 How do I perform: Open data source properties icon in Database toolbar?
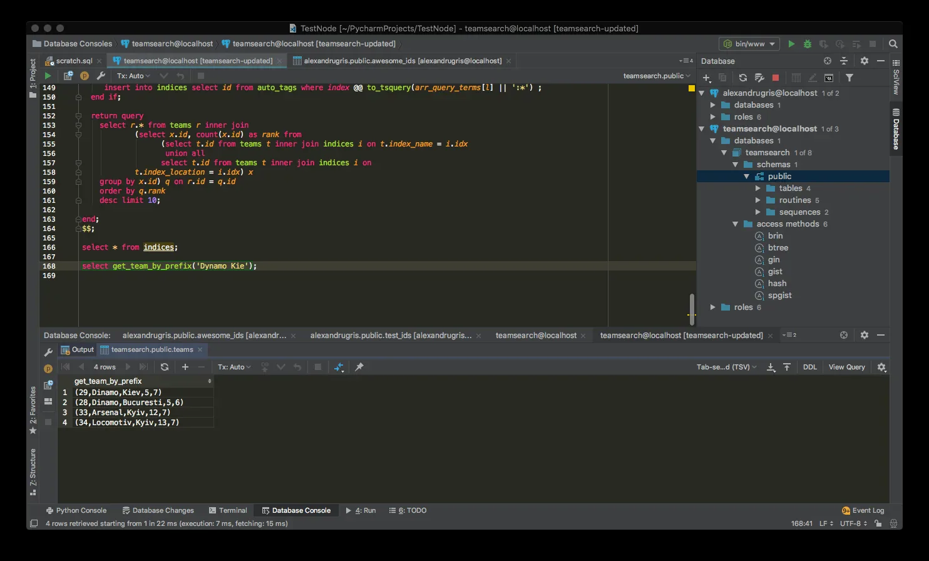pos(759,78)
